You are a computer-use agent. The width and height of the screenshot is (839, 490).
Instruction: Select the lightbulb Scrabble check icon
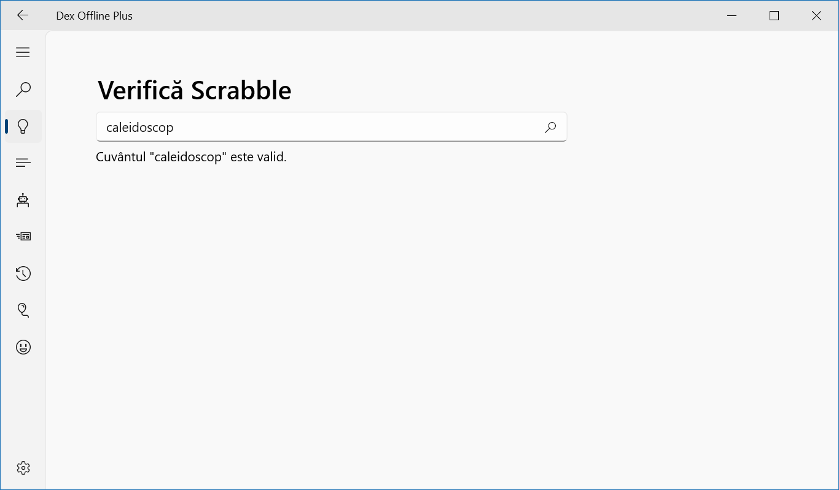tap(23, 126)
